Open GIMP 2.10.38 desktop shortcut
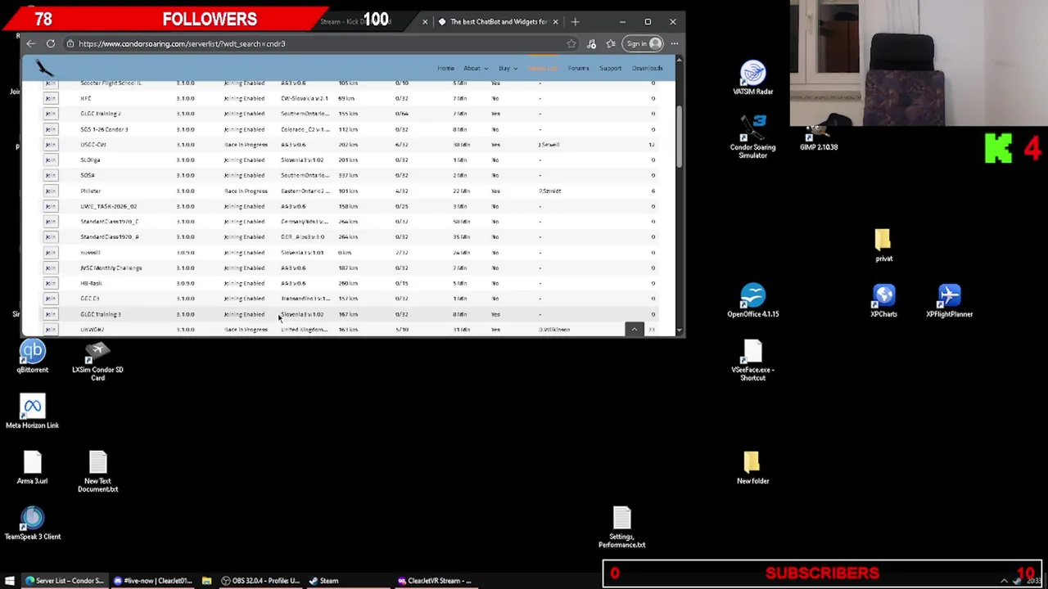The height and width of the screenshot is (589, 1048). pyautogui.click(x=818, y=137)
